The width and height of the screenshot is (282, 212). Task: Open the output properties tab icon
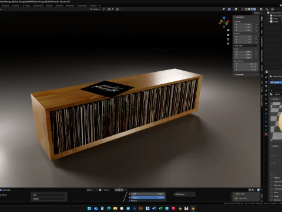(266, 87)
